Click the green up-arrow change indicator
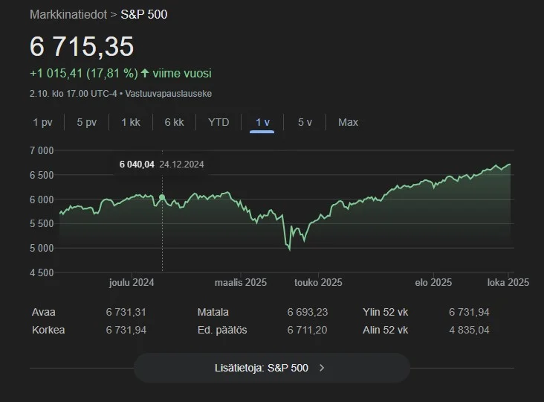The image size is (544, 402). tap(145, 74)
